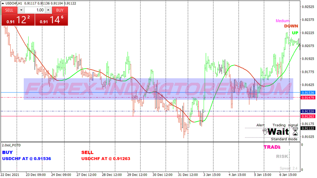Click the Spread: 2.4 text
This screenshot has width=317, height=178.
(288, 168)
